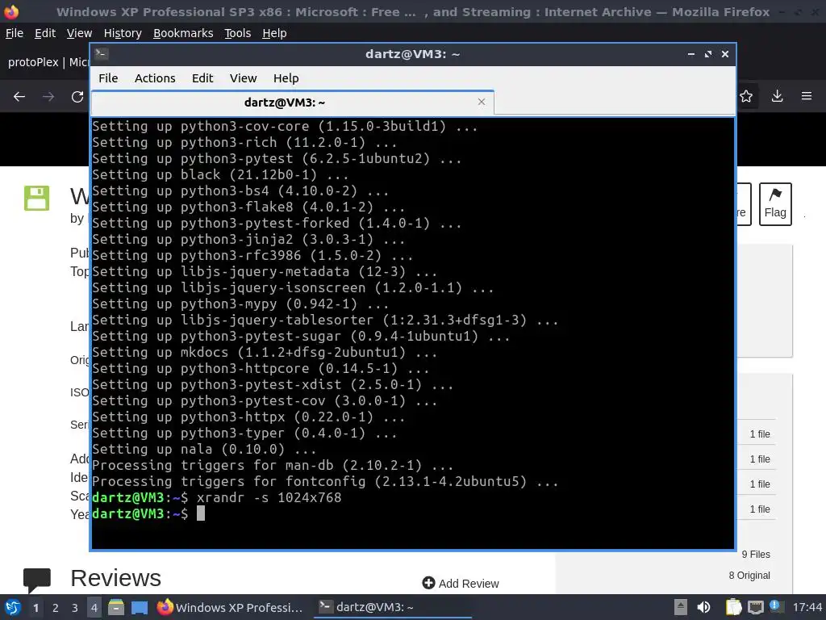Viewport: 826px width, 620px height.
Task: Click the 8 Original link
Action: point(749,575)
